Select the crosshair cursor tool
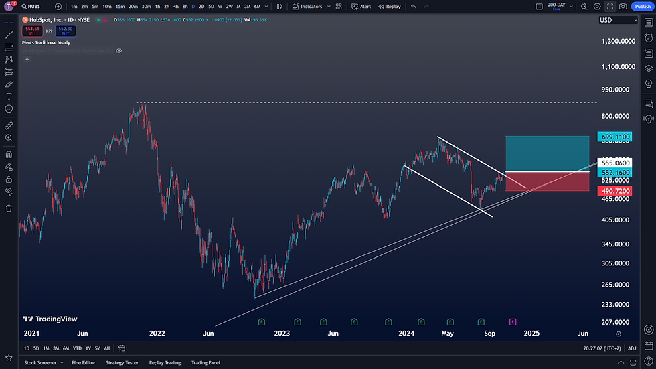The width and height of the screenshot is (656, 369). (9, 23)
